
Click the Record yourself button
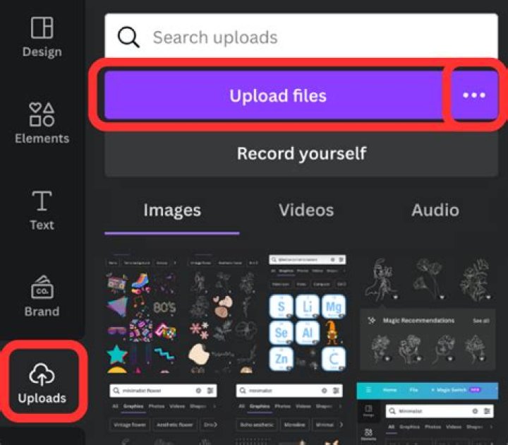click(301, 153)
